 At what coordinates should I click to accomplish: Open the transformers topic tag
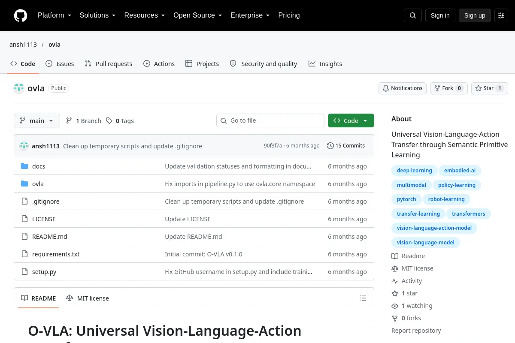[469, 214]
